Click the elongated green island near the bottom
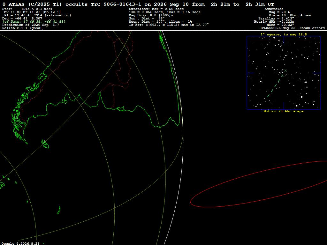 [x=59, y=210]
